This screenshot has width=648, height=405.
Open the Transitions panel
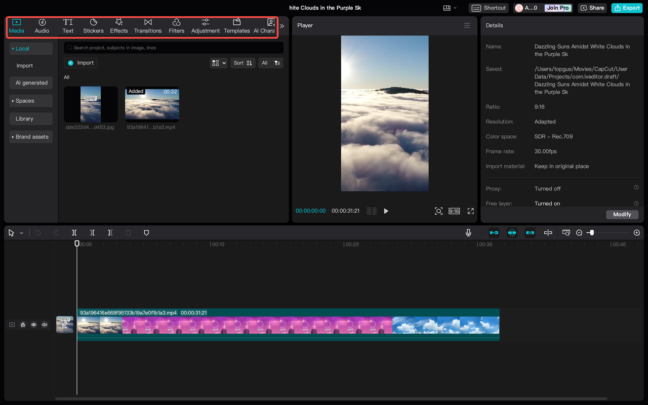[147, 25]
